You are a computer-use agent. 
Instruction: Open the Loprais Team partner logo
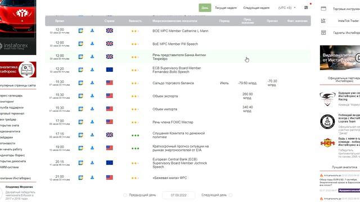click(x=327, y=122)
